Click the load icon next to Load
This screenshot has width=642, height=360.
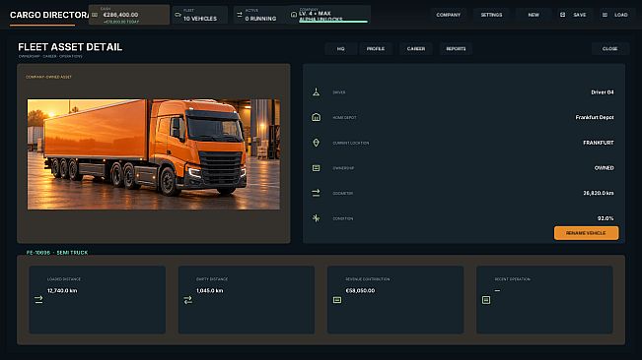605,15
